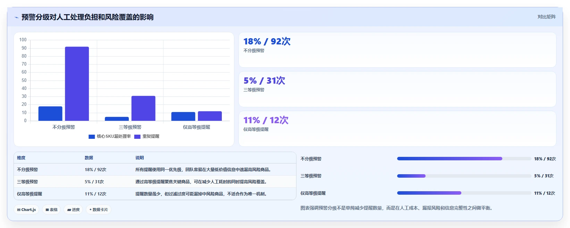This screenshot has width=570, height=228.
Task: Click 不分级预警 cell in table
Action: point(27,170)
